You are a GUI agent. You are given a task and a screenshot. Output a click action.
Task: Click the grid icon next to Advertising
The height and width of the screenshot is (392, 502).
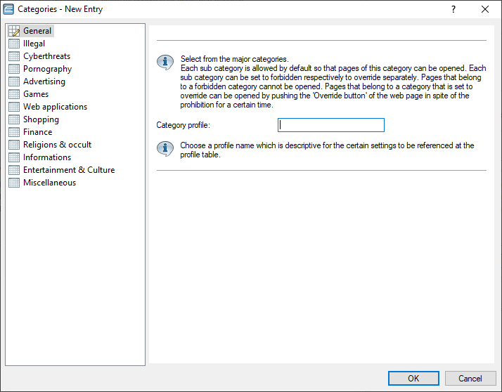(x=14, y=81)
